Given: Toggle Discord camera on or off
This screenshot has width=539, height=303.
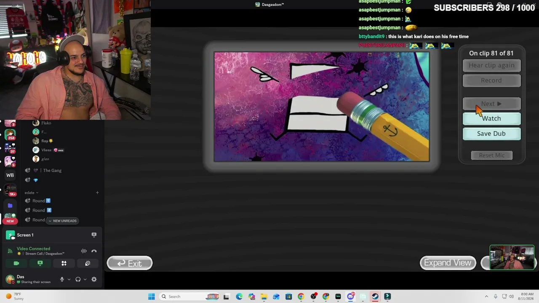Looking at the screenshot, I should click(x=16, y=263).
